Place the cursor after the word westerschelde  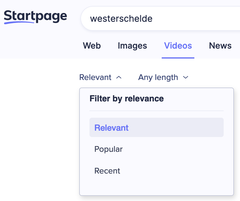click(153, 19)
